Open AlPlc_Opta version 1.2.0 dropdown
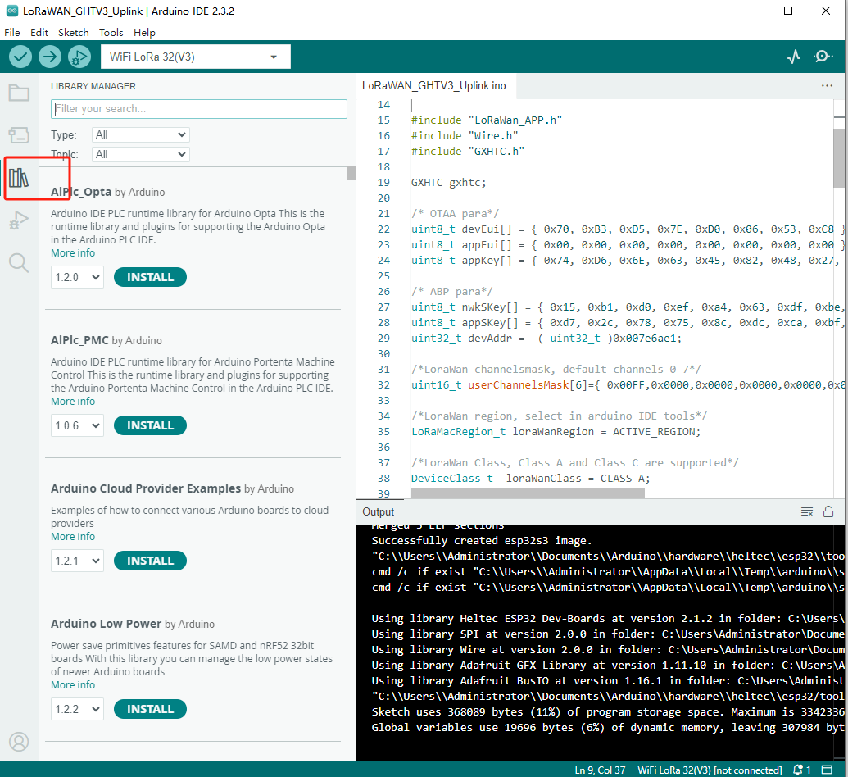This screenshot has width=848, height=777. tap(77, 277)
